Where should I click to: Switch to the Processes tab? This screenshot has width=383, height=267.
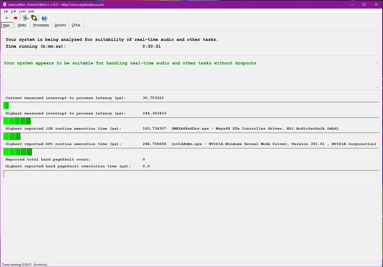point(41,25)
